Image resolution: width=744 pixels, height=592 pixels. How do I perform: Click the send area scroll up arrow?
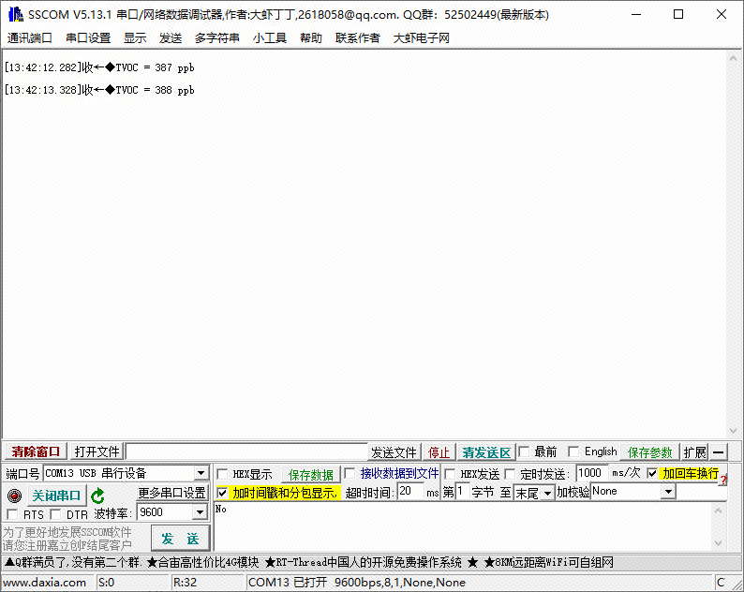tap(718, 511)
